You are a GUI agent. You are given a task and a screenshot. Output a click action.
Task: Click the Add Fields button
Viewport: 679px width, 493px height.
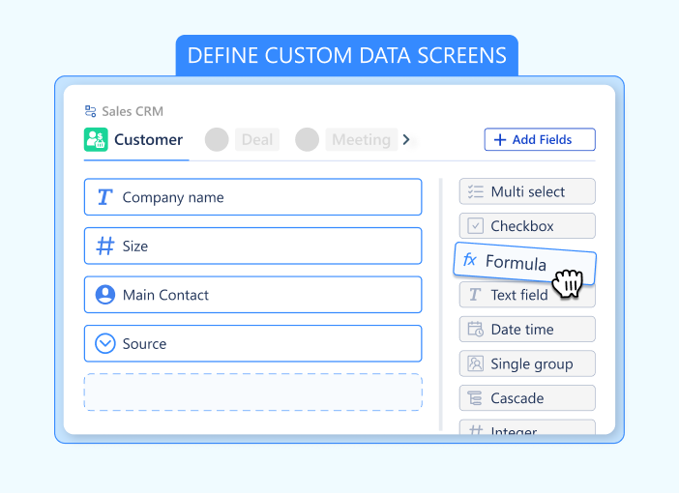click(x=539, y=139)
